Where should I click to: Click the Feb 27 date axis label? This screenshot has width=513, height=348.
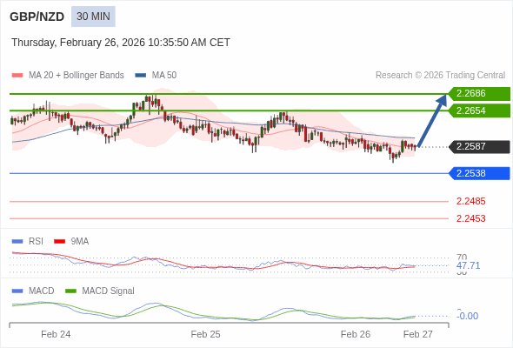point(418,335)
